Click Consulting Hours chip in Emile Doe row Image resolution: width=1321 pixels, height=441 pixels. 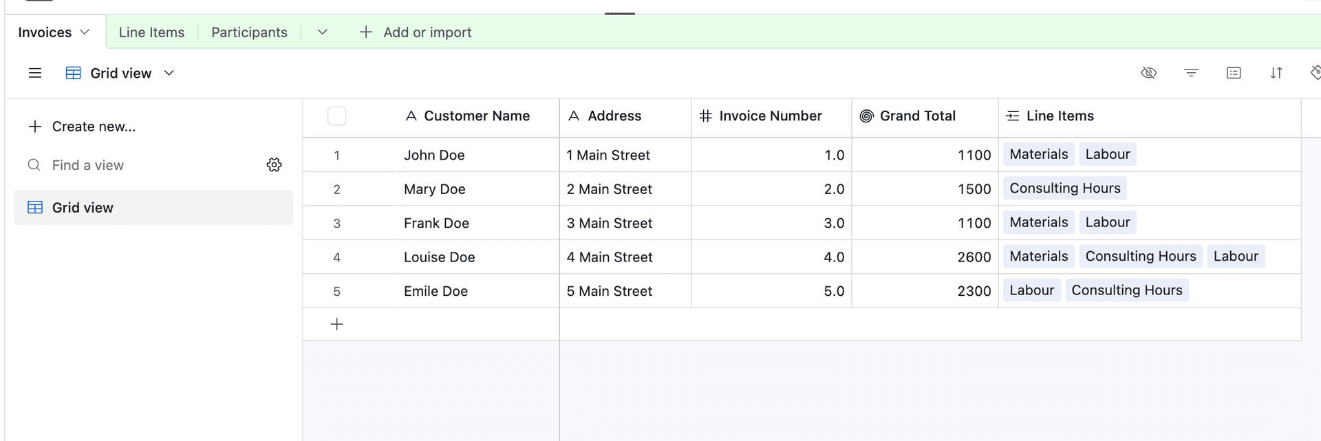pos(1127,290)
